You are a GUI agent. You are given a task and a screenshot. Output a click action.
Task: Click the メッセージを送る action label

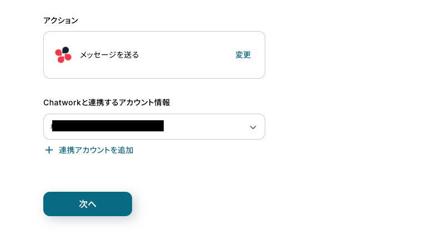click(x=109, y=55)
